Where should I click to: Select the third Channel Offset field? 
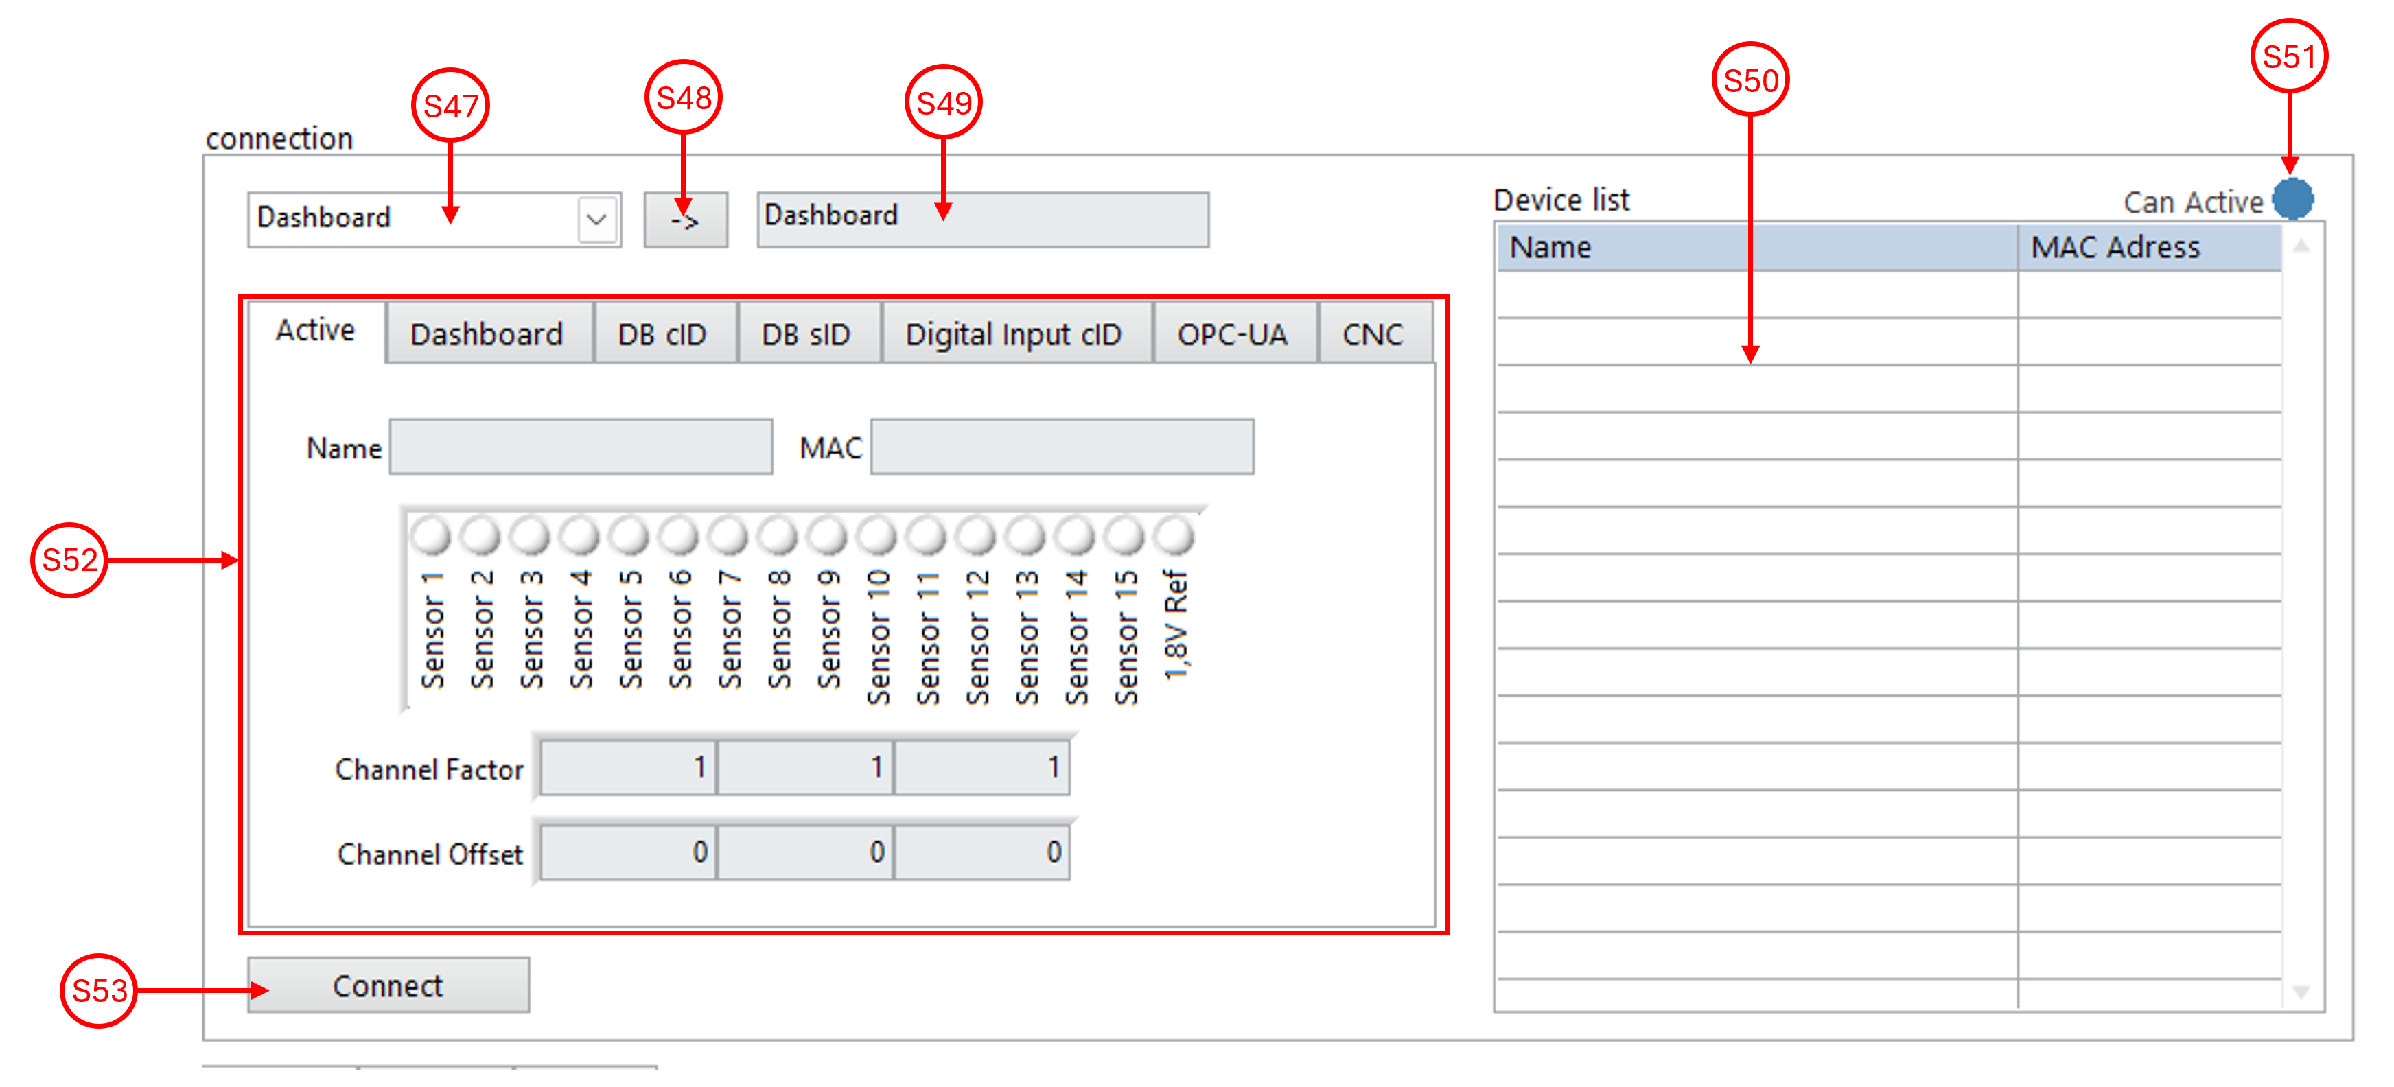pos(981,852)
